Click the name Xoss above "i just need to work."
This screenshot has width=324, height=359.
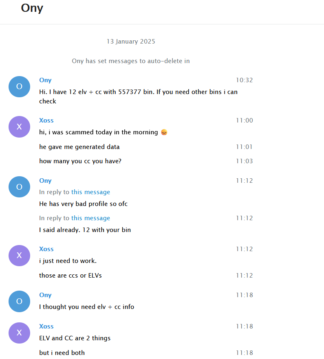[x=46, y=249]
